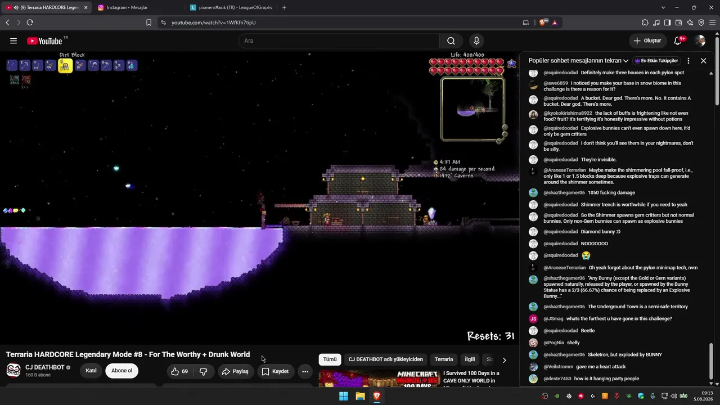Go back to the previous page
This screenshot has width=720, height=405.
[7, 22]
